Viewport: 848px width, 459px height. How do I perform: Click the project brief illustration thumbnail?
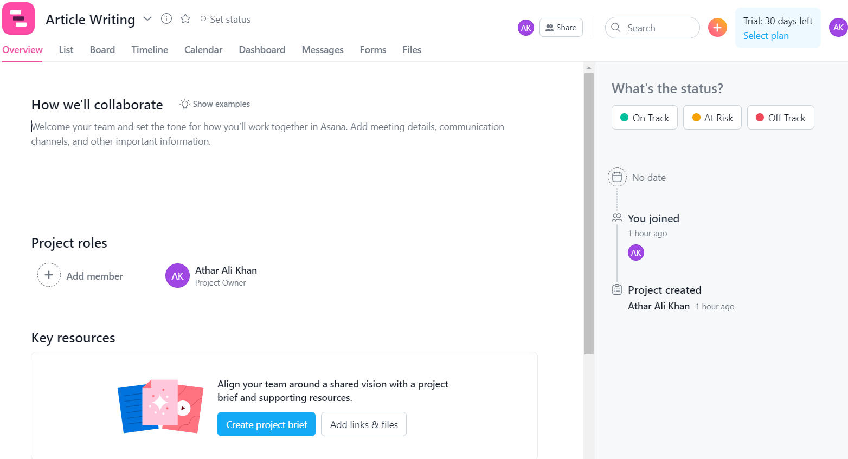(x=160, y=406)
